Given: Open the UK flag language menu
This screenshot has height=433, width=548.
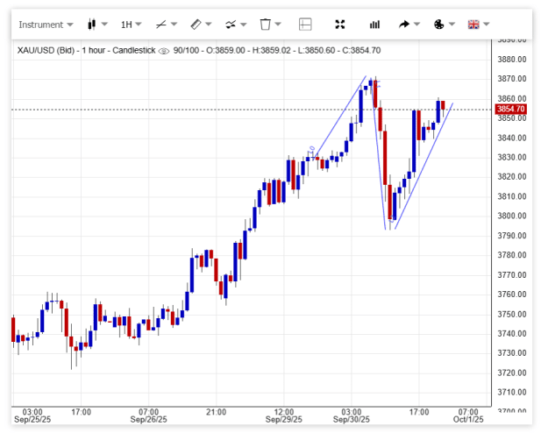Looking at the screenshot, I should tap(473, 25).
